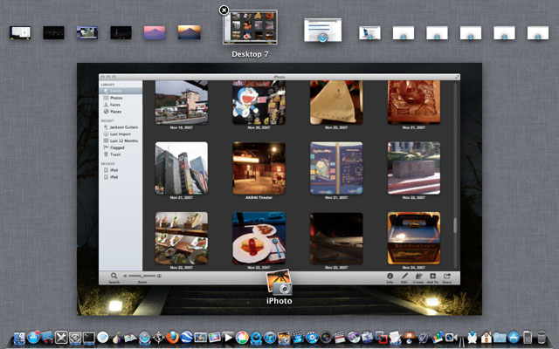
Task: Open the food display case event thumbnail
Action: pyautogui.click(x=182, y=238)
